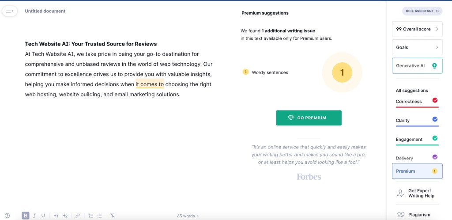Open the document menu hamburger icon

(x=10, y=11)
